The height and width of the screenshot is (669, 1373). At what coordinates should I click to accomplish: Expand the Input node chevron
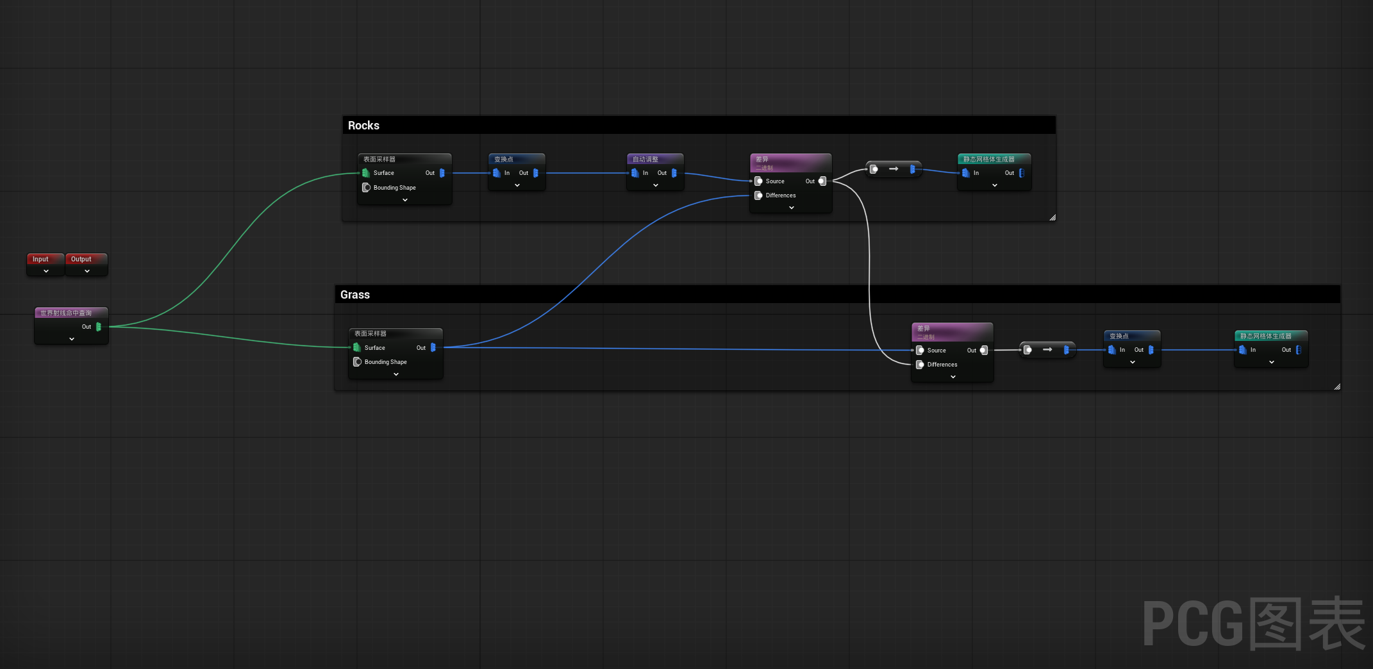[x=46, y=272]
